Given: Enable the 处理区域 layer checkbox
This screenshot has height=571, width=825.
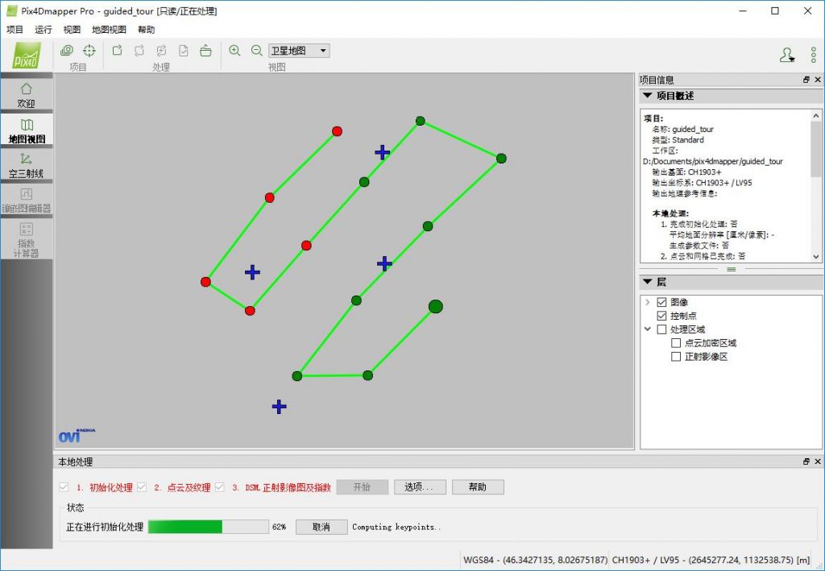Looking at the screenshot, I should click(x=662, y=329).
